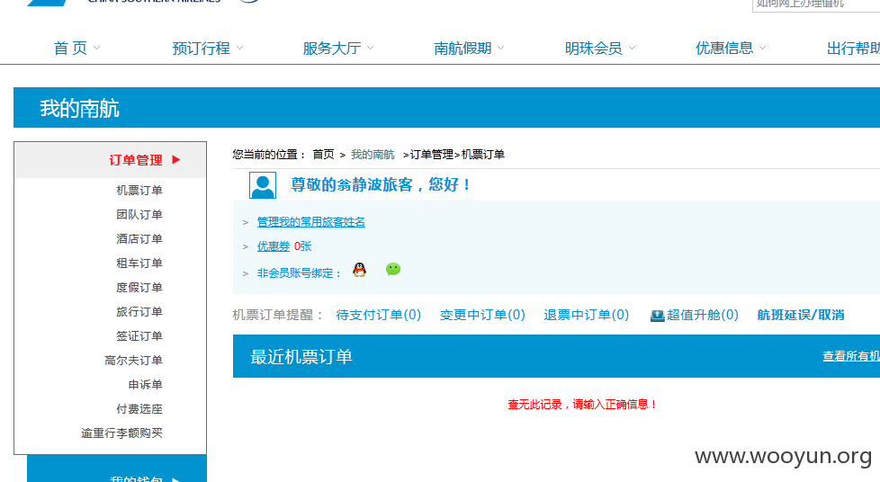
Task: Click 查看所有机票订单 link in blue header
Action: (851, 356)
